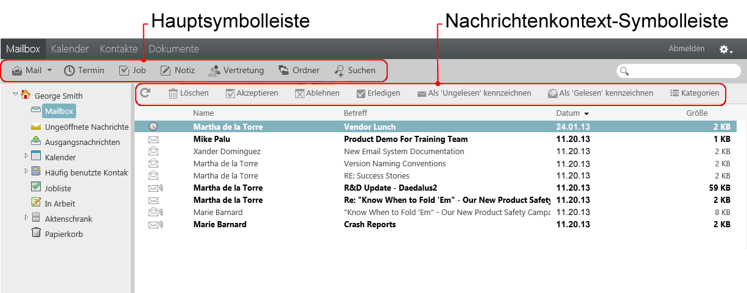Click the Abmelden link
The image size is (747, 293).
tap(686, 49)
